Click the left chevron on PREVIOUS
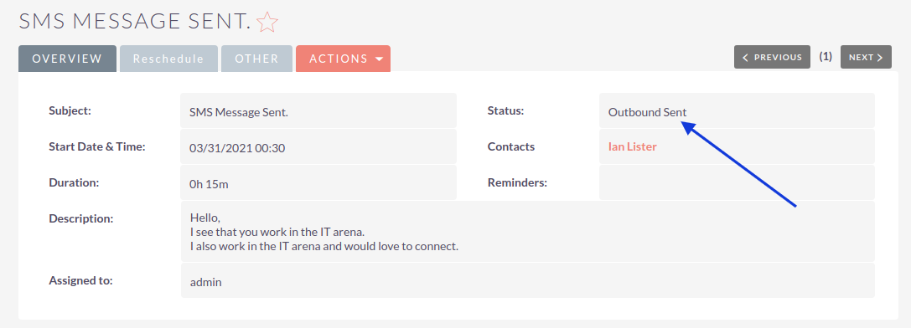911x328 pixels. [x=745, y=58]
